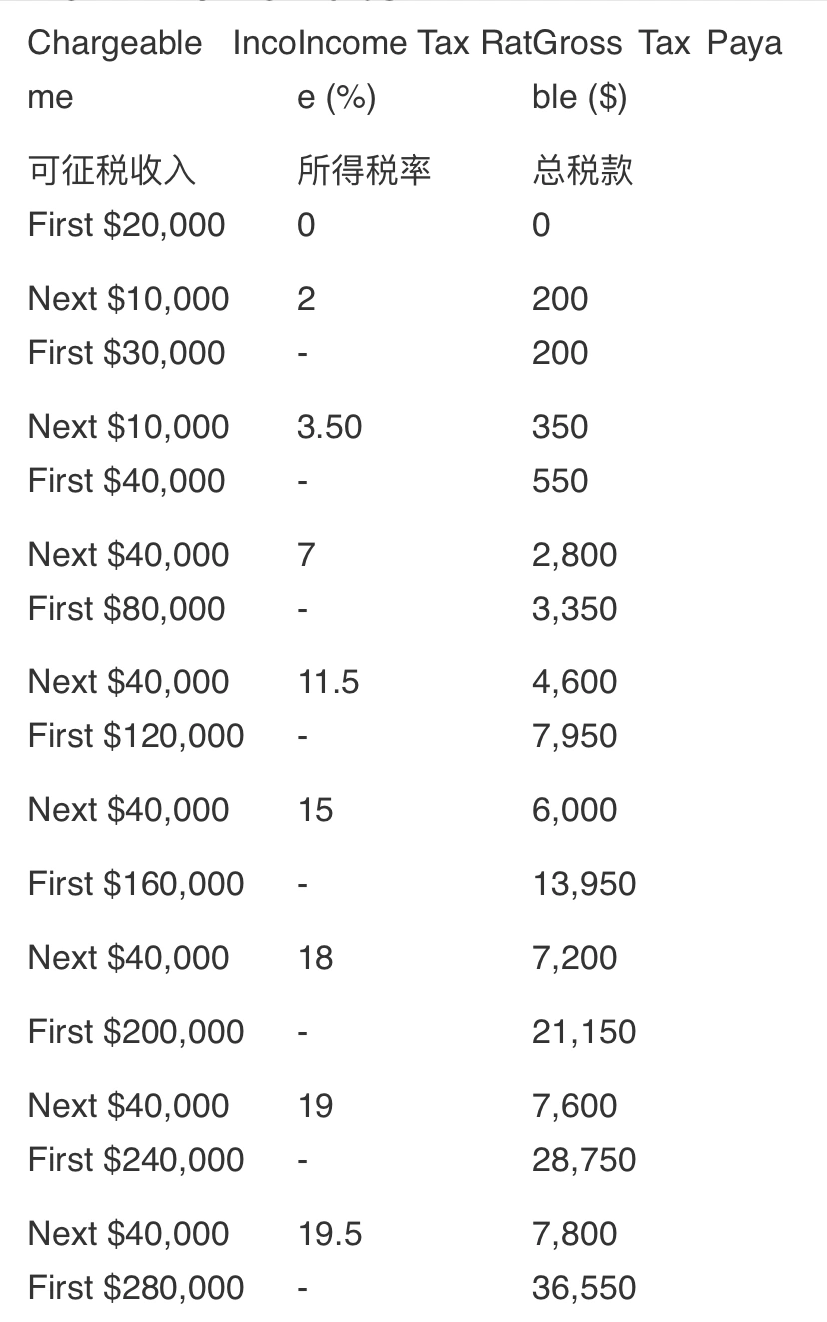The width and height of the screenshot is (827, 1322).
Task: Click the 总税款 column header
Action: (x=582, y=171)
